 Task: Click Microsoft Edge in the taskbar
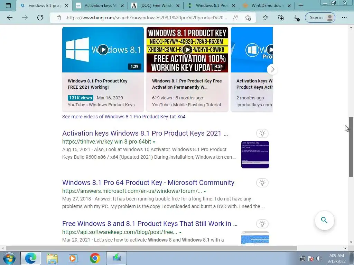tap(31, 258)
